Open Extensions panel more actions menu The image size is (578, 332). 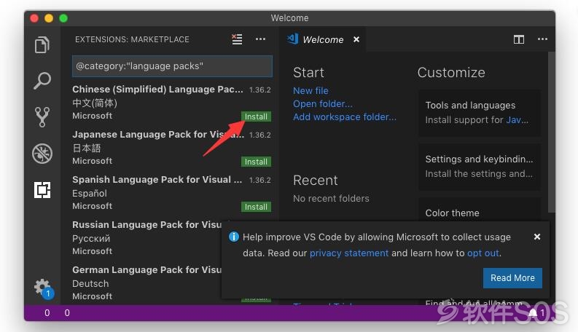(x=260, y=39)
